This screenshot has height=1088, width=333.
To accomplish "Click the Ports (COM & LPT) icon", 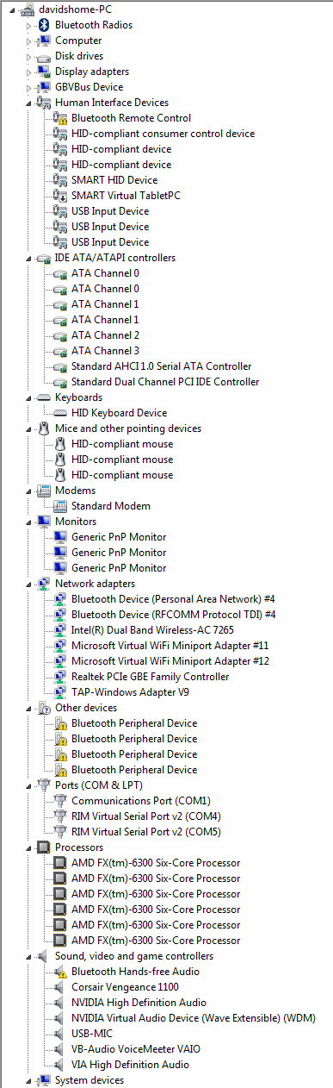I will pos(44,785).
